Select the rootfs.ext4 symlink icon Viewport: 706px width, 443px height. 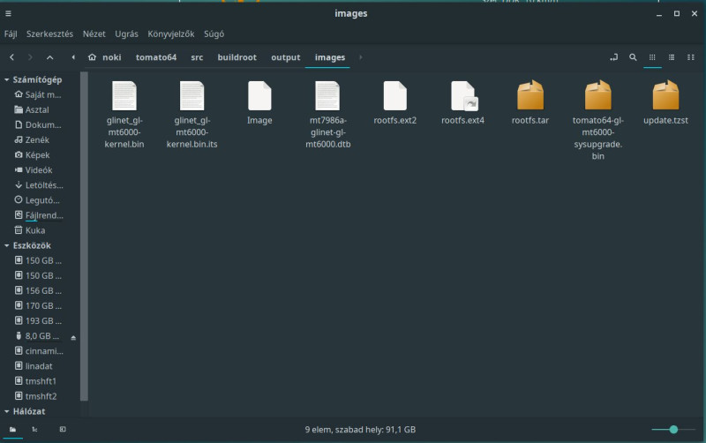(x=463, y=95)
